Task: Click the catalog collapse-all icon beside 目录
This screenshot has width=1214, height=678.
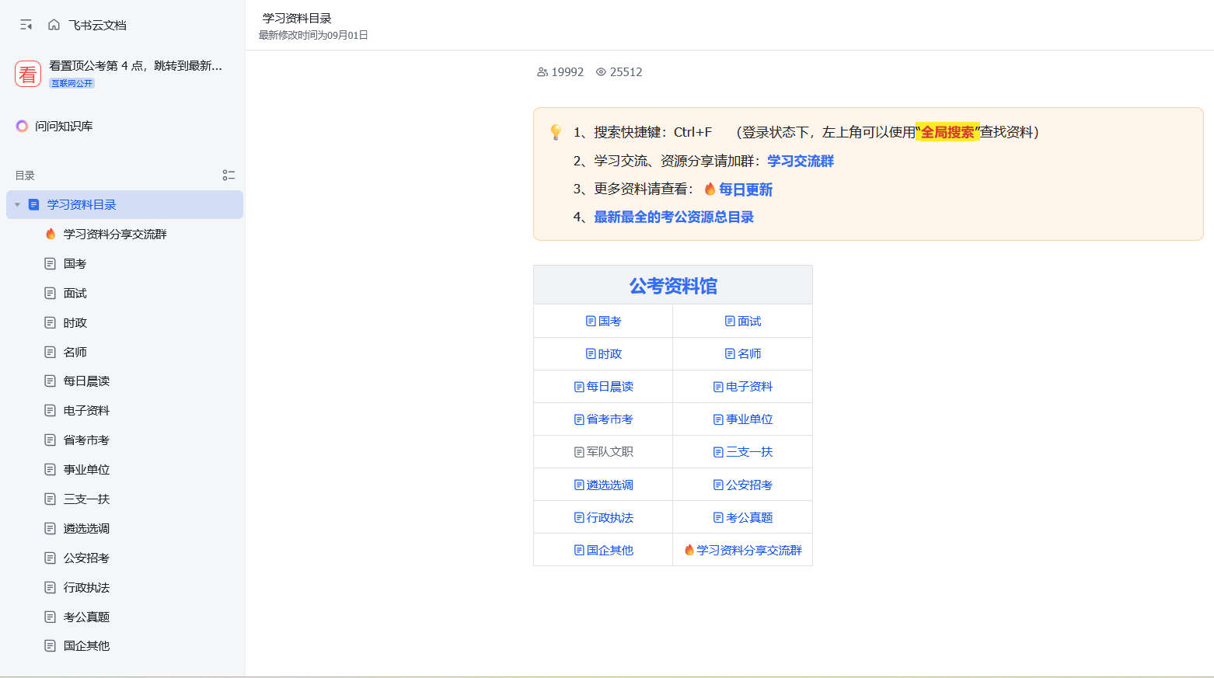Action: pyautogui.click(x=228, y=176)
